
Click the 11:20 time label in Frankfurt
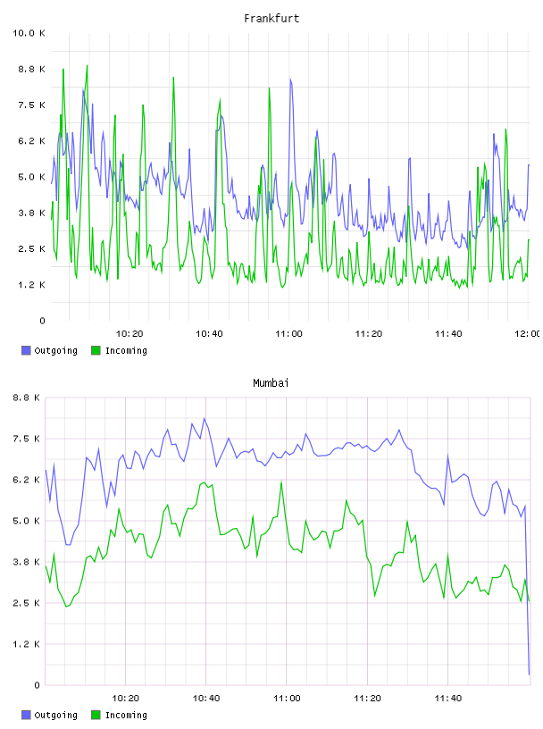(369, 334)
